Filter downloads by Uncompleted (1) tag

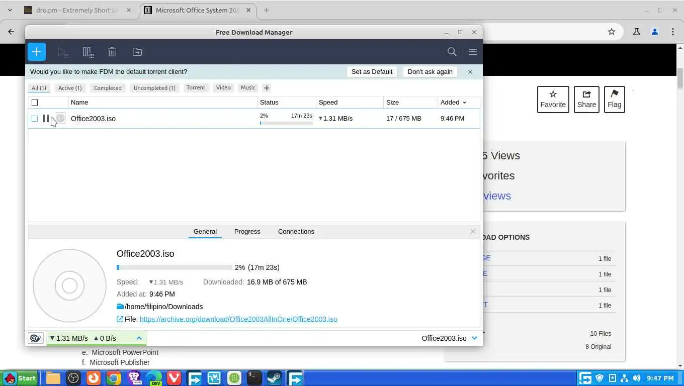coord(154,88)
